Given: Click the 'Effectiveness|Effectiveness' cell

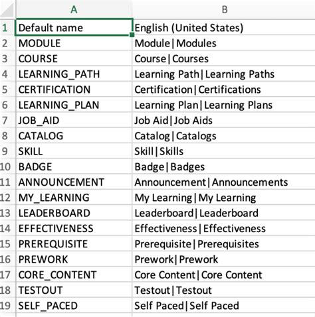Looking at the screenshot, I should [x=224, y=228].
